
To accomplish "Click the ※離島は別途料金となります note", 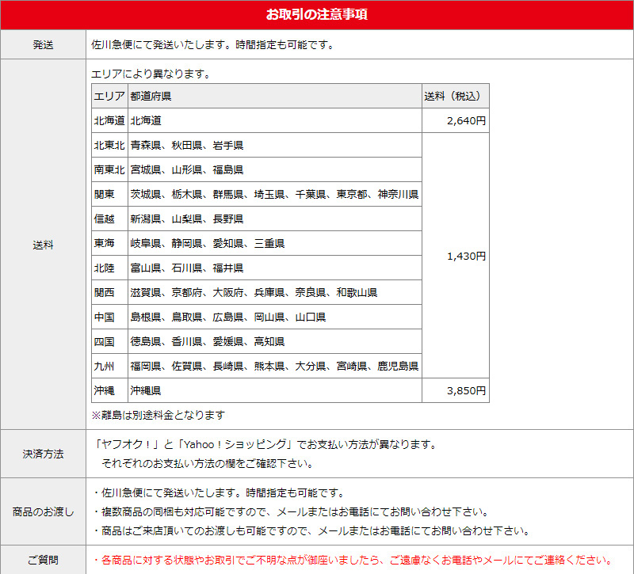I will [158, 415].
